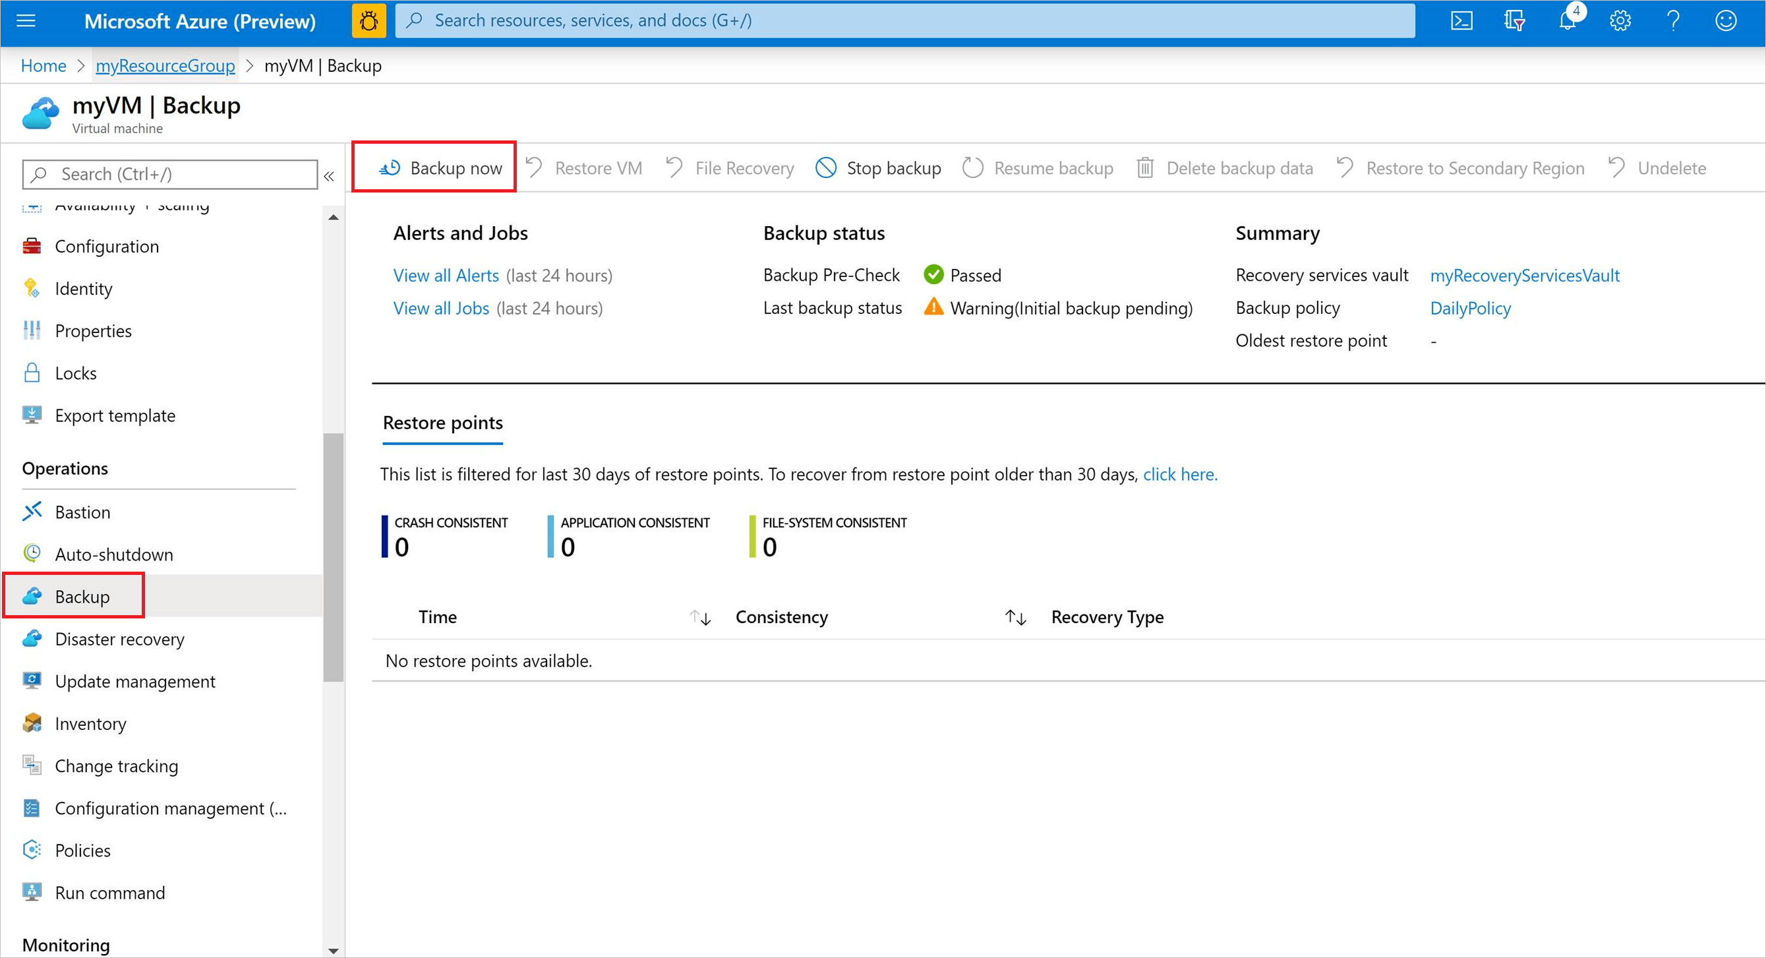The image size is (1766, 958).
Task: Navigate to Home via breadcrumb
Action: pos(44,65)
